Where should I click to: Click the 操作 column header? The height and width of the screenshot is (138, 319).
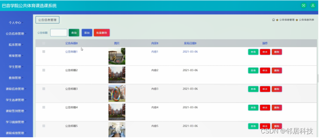[x=265, y=43]
